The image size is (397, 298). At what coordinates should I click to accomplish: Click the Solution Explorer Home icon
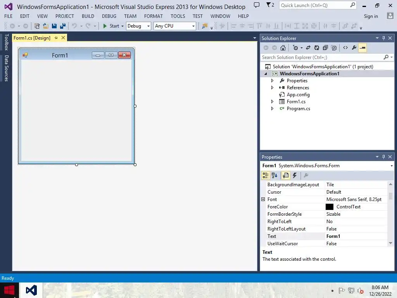(x=283, y=48)
